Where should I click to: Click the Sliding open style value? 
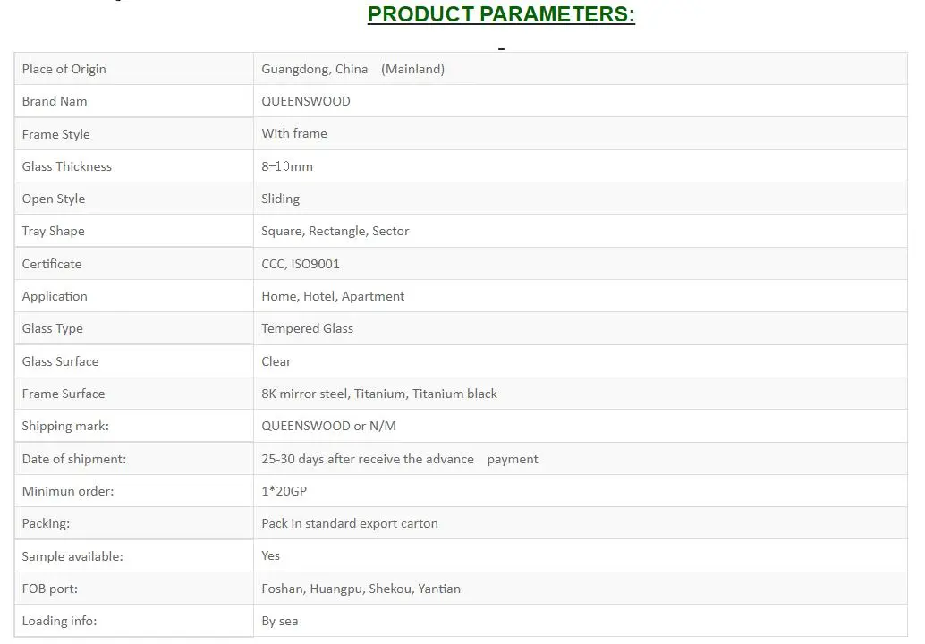pos(280,199)
